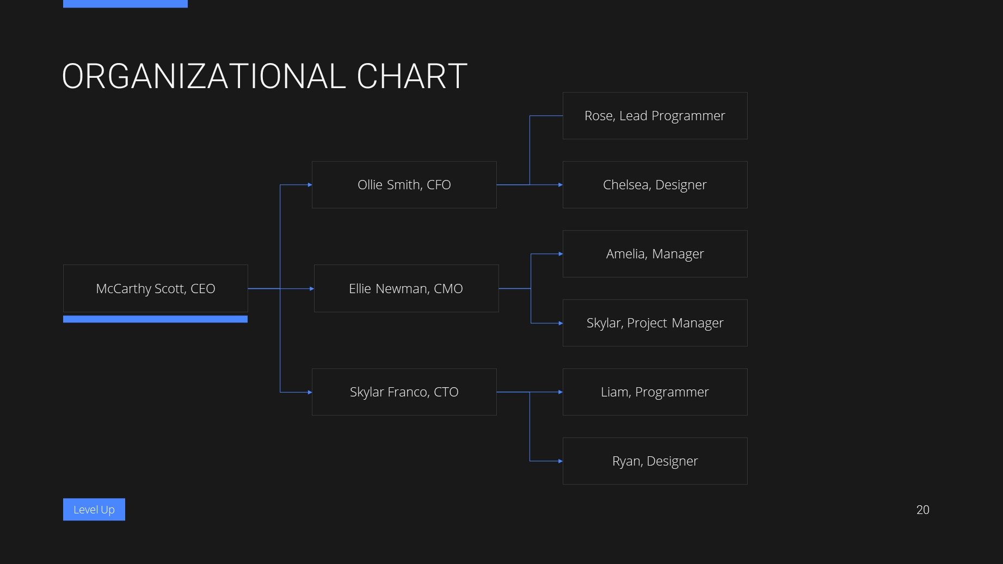This screenshot has width=1003, height=564.
Task: Click the slide number 20
Action: point(923,510)
